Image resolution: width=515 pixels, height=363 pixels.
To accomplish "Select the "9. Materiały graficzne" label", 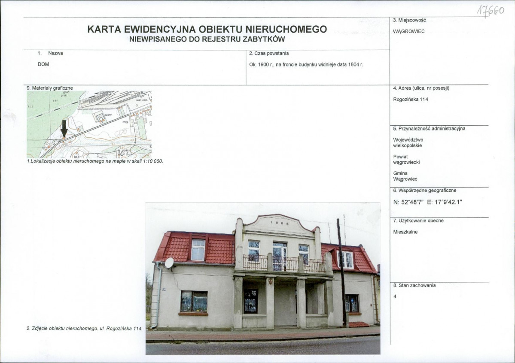I will (49, 88).
